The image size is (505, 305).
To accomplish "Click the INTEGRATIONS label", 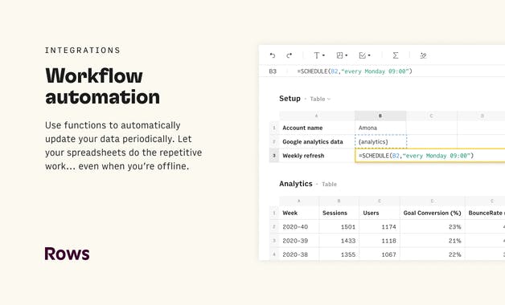I will pyautogui.click(x=83, y=51).
